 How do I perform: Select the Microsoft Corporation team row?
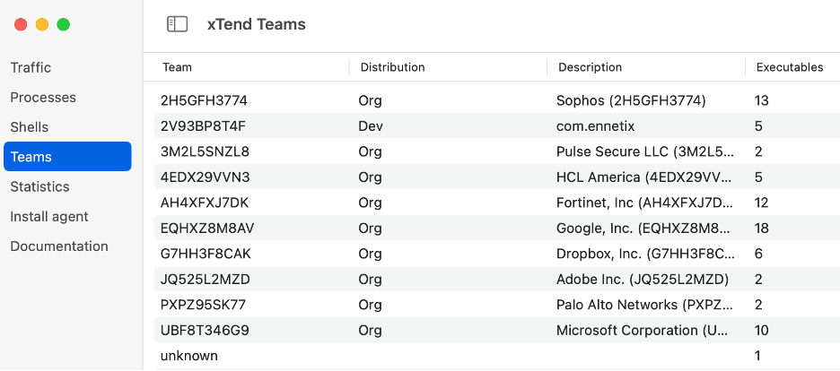click(496, 331)
